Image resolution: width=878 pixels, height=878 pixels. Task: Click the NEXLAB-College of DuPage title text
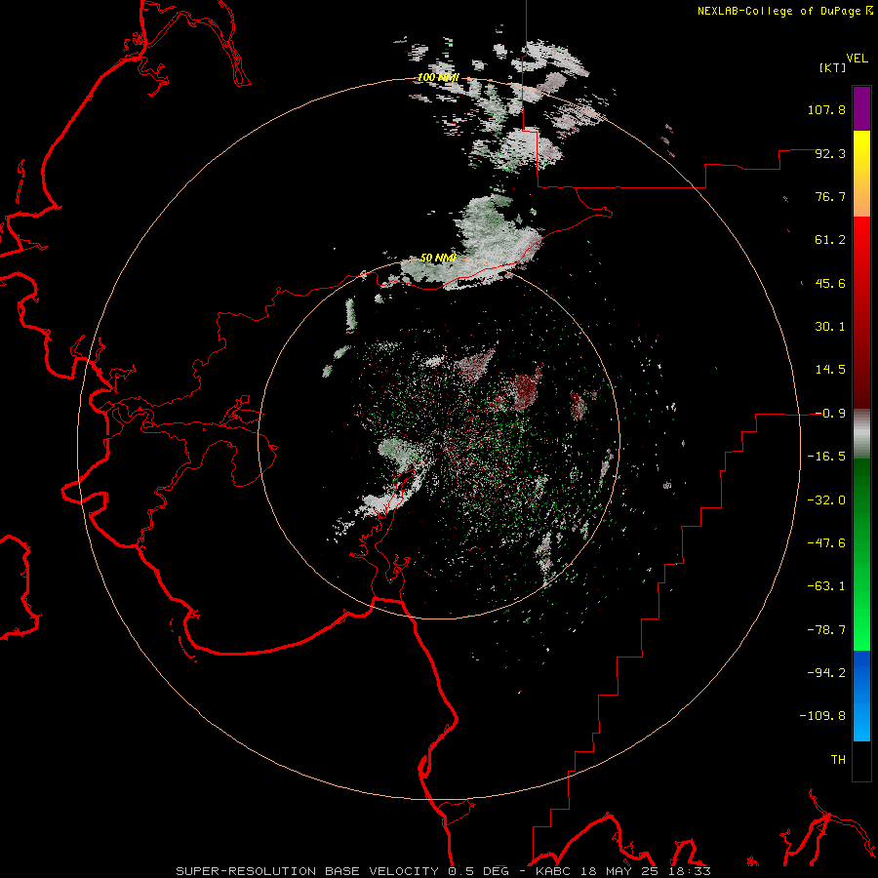coord(780,11)
